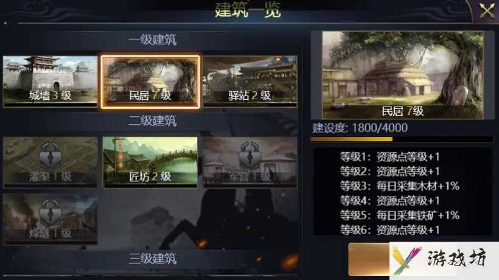Click the 游戏坊 watermark logo

444,261
